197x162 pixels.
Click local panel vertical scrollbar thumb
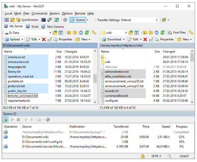click(x=95, y=79)
